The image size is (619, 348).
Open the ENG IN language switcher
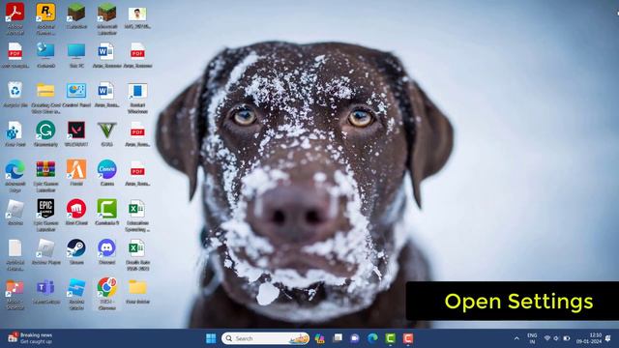click(x=532, y=338)
